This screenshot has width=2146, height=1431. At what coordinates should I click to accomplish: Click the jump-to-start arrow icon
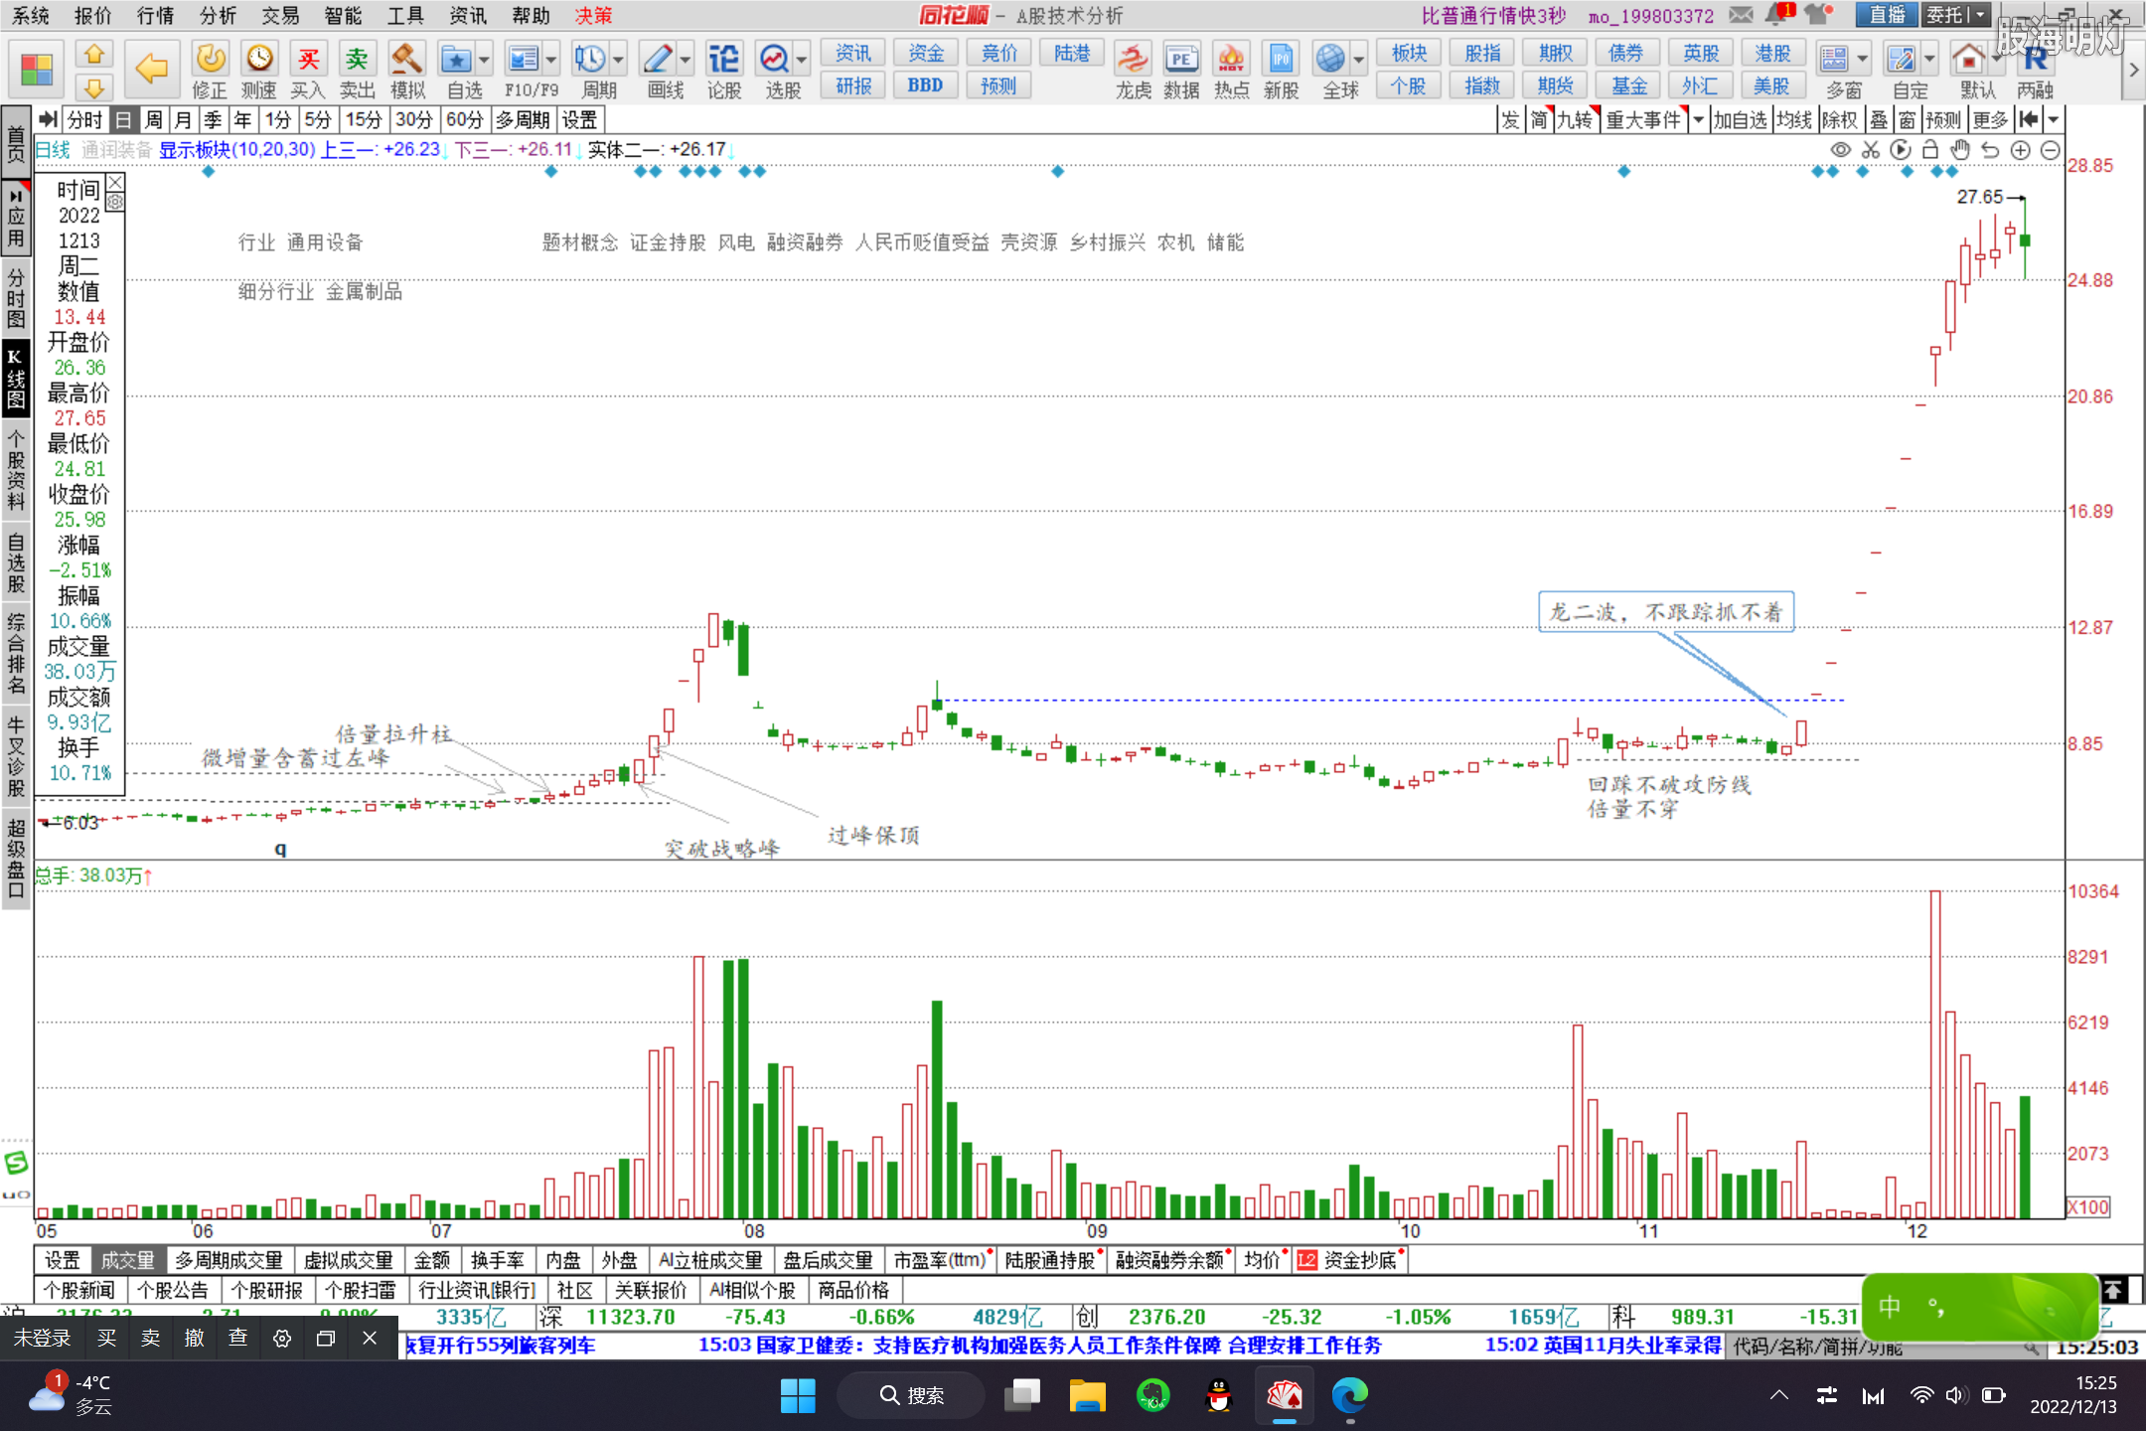click(x=2030, y=120)
